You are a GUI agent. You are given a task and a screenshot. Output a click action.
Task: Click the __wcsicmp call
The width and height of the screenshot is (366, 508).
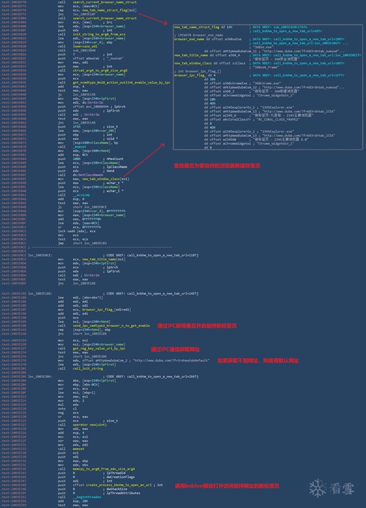(81, 195)
